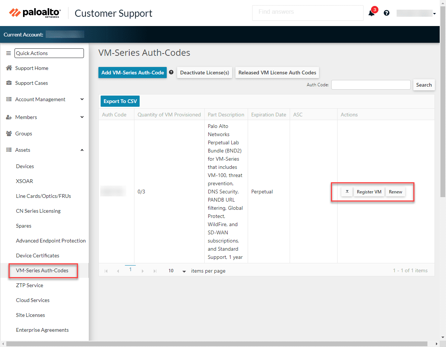Viewport: 446px width, 347px height.
Task: Click the Register VM button
Action: (x=369, y=192)
